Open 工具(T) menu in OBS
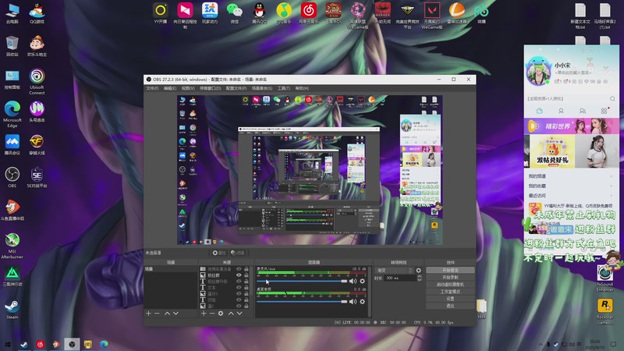Screen dimensions: 624x351 click(x=284, y=88)
